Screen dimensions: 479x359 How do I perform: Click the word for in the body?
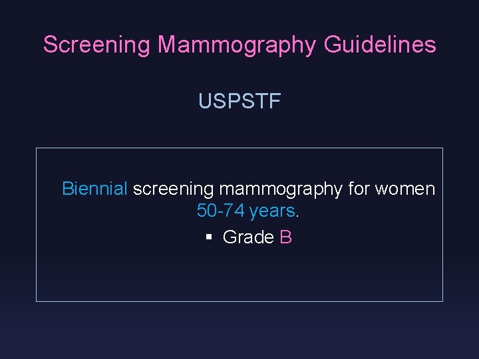[359, 189]
